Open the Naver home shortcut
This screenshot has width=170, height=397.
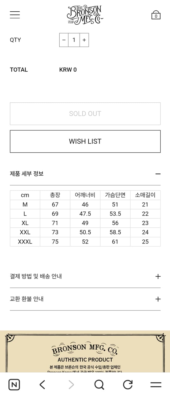pyautogui.click(x=14, y=385)
